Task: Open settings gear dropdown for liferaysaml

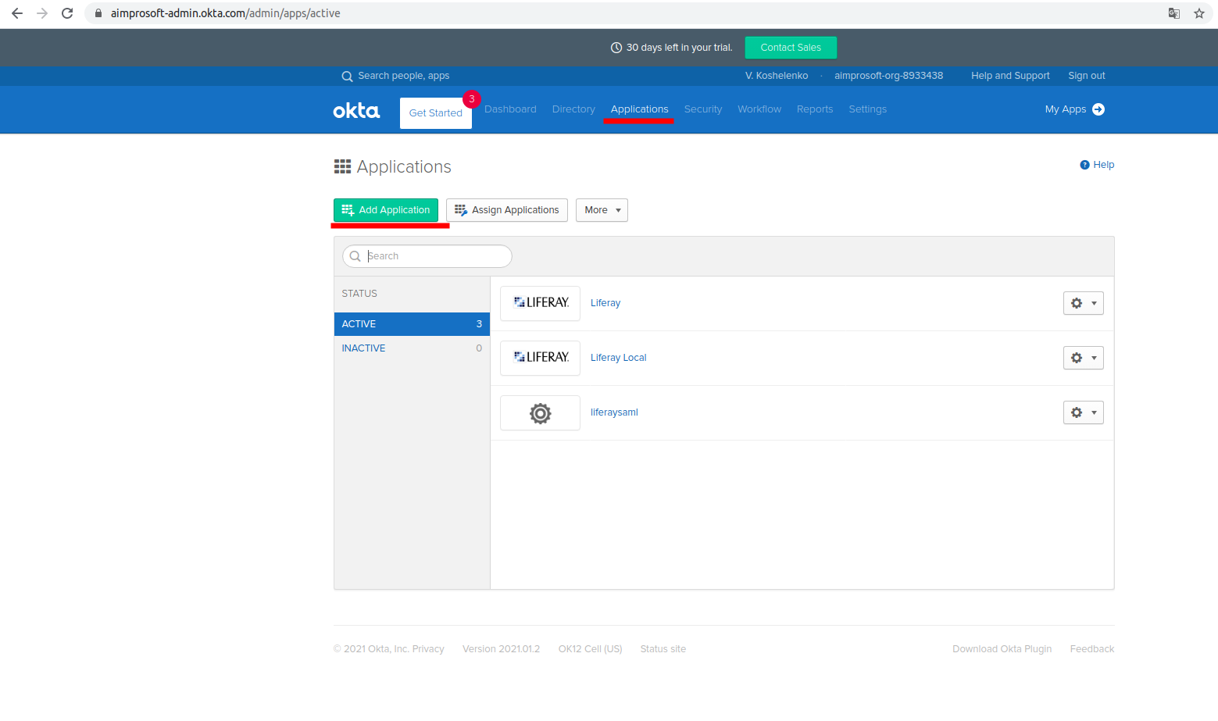Action: 1083,412
